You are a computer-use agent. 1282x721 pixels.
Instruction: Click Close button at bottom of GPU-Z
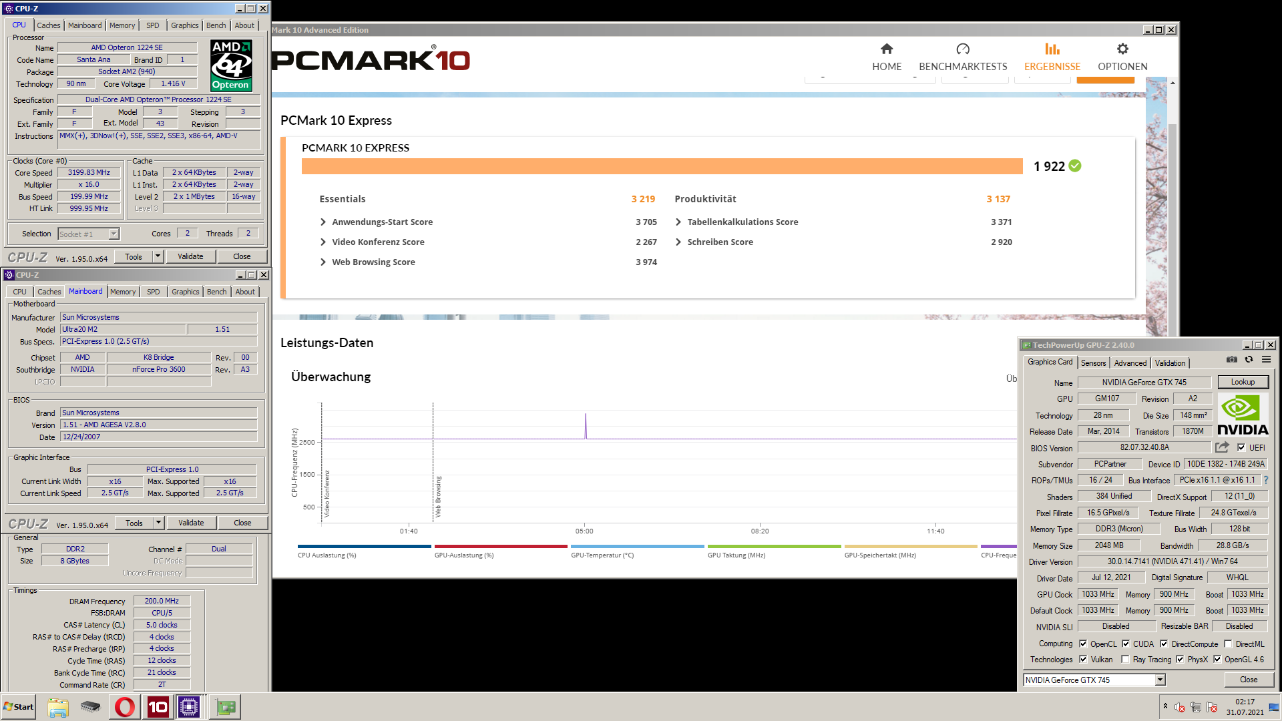[x=1249, y=680]
